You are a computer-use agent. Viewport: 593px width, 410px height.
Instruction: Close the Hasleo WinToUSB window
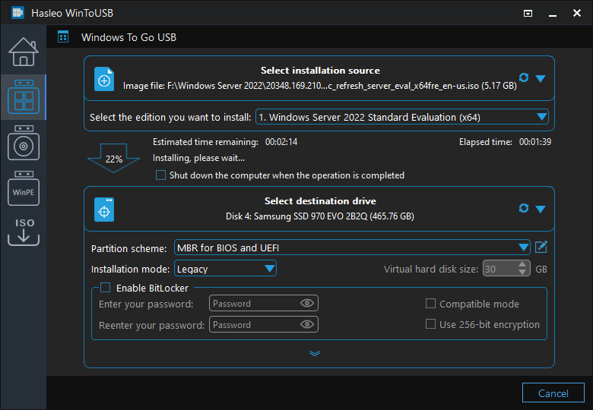(577, 13)
